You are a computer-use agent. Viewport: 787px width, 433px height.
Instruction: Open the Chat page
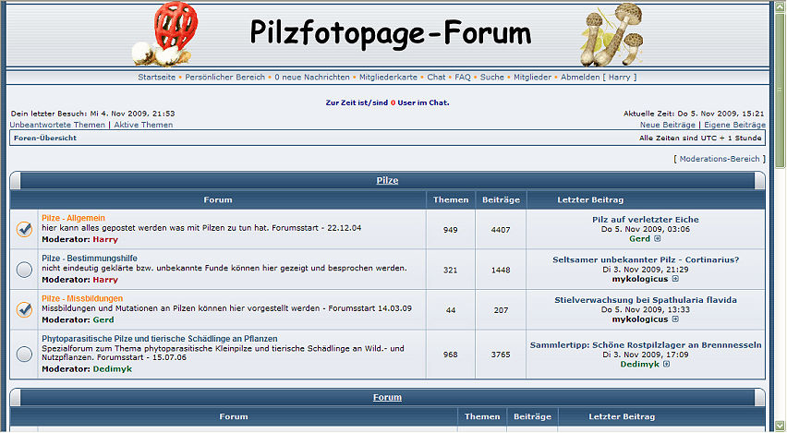(x=436, y=78)
